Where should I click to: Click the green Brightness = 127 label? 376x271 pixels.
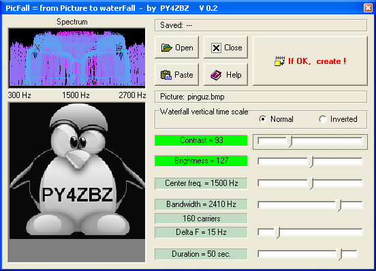(x=201, y=161)
